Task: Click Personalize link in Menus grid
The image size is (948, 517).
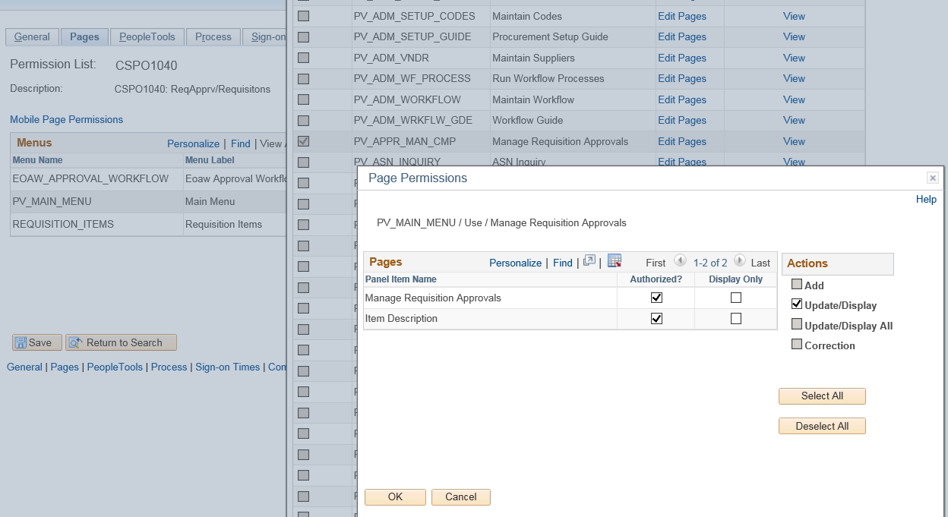Action: click(x=193, y=143)
